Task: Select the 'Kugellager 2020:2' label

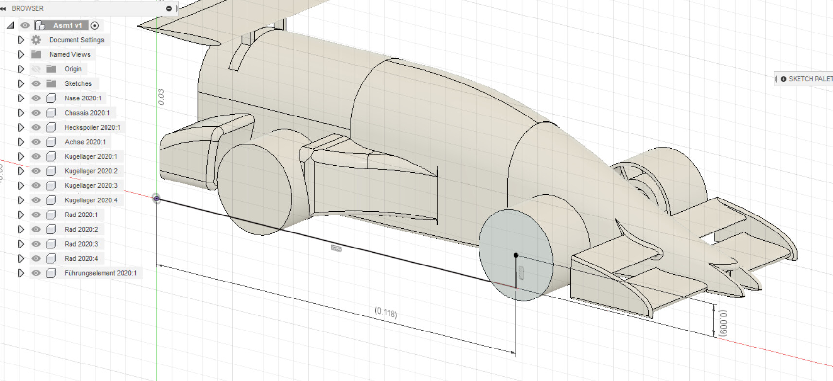Action: [x=91, y=171]
